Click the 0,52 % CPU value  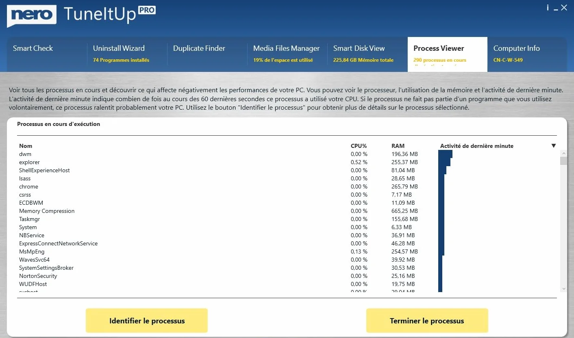[359, 162]
